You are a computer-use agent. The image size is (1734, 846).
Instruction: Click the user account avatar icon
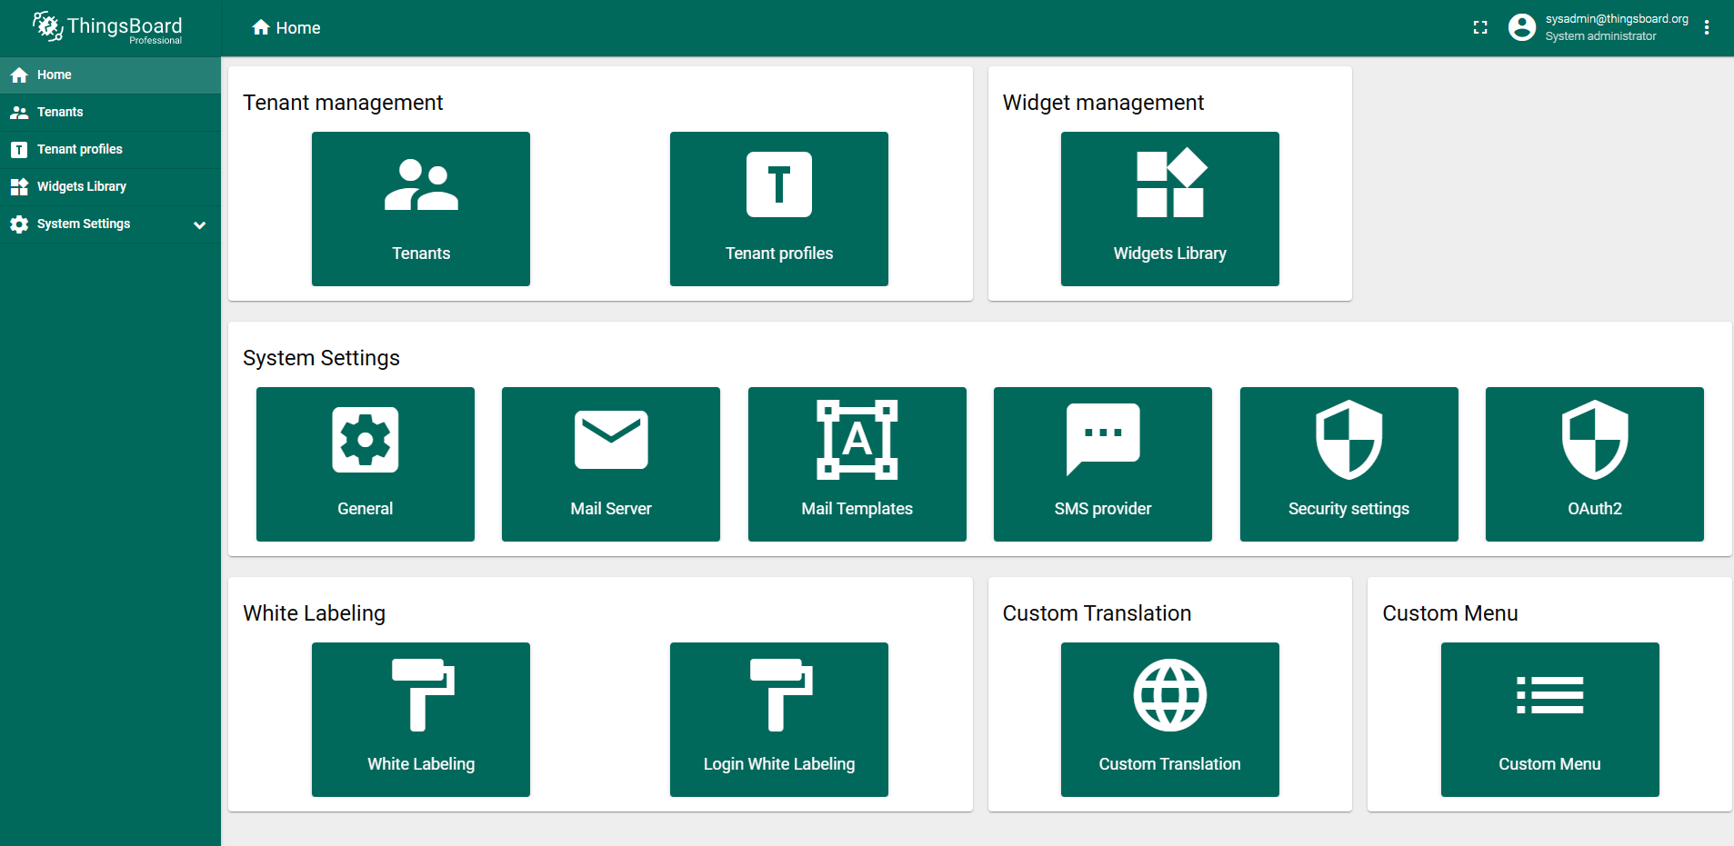1521,27
